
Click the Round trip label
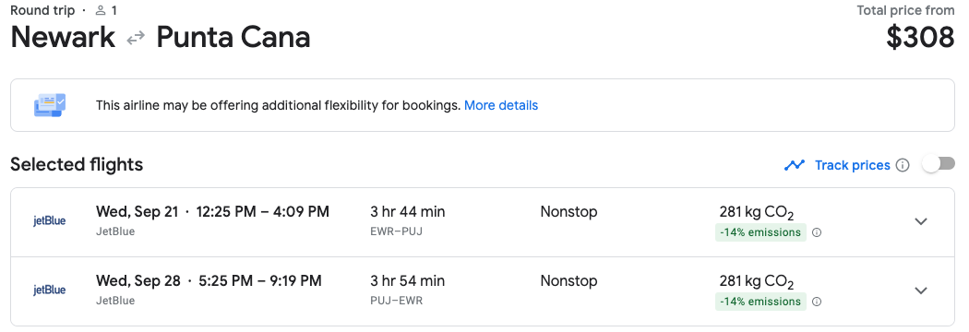click(42, 10)
